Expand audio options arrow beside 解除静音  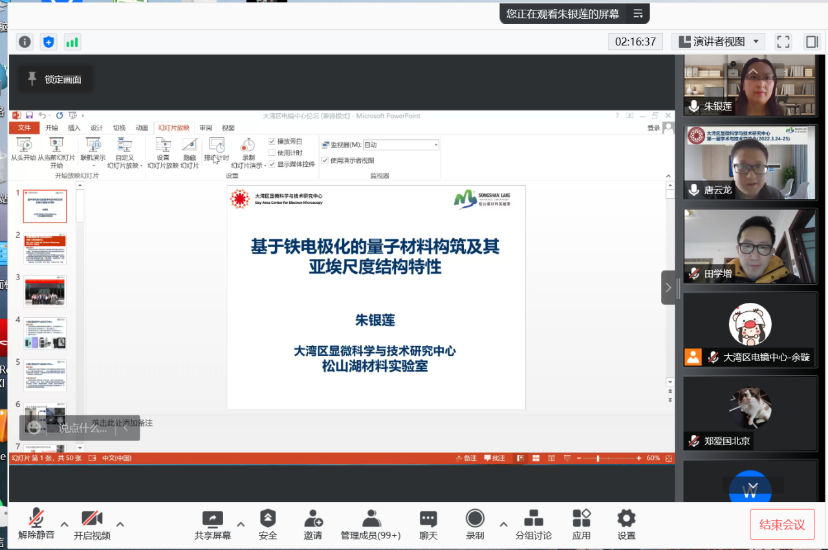pyautogui.click(x=64, y=524)
